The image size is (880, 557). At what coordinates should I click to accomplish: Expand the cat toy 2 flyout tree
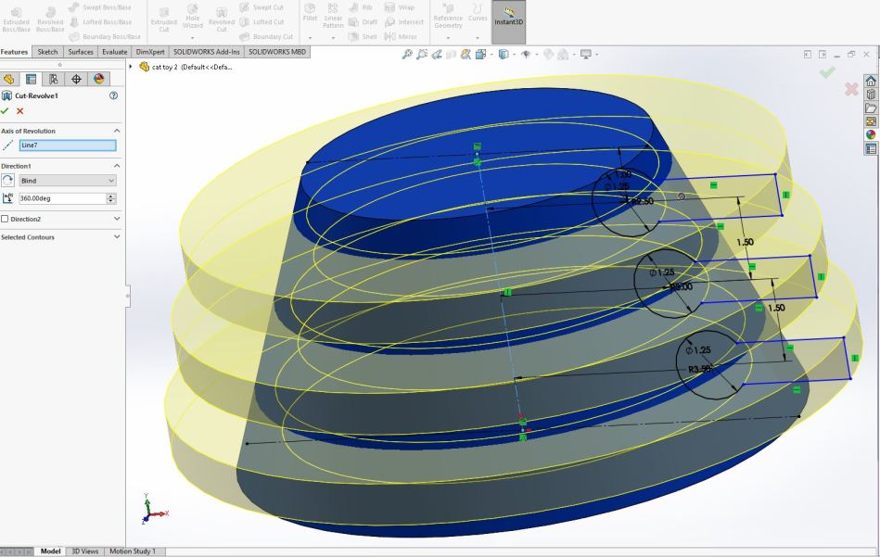click(131, 67)
